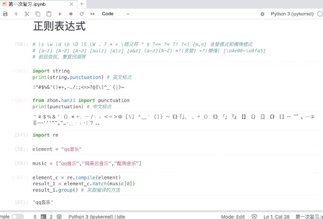Cut the selected cell with scissors icon
The image size is (323, 219).
pos(27,14)
